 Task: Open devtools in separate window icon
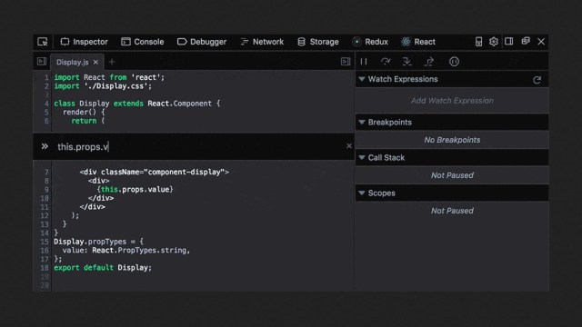526,41
